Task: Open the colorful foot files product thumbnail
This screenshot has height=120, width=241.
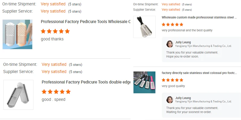Action: (144, 82)
